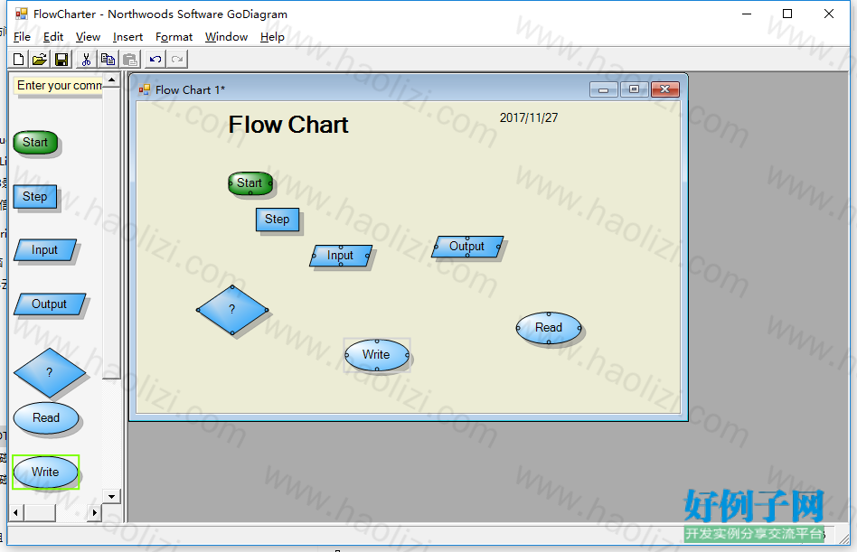Click the Flow Chart 1 window icon

(x=145, y=89)
